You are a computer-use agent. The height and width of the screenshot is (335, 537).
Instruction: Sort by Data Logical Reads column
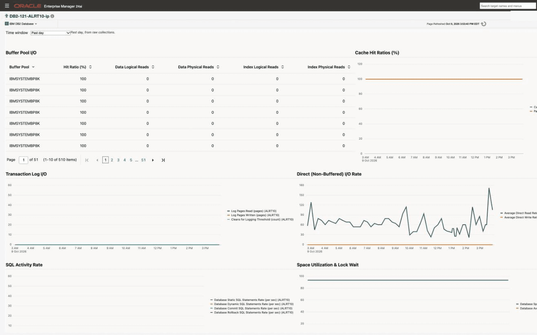pyautogui.click(x=153, y=67)
